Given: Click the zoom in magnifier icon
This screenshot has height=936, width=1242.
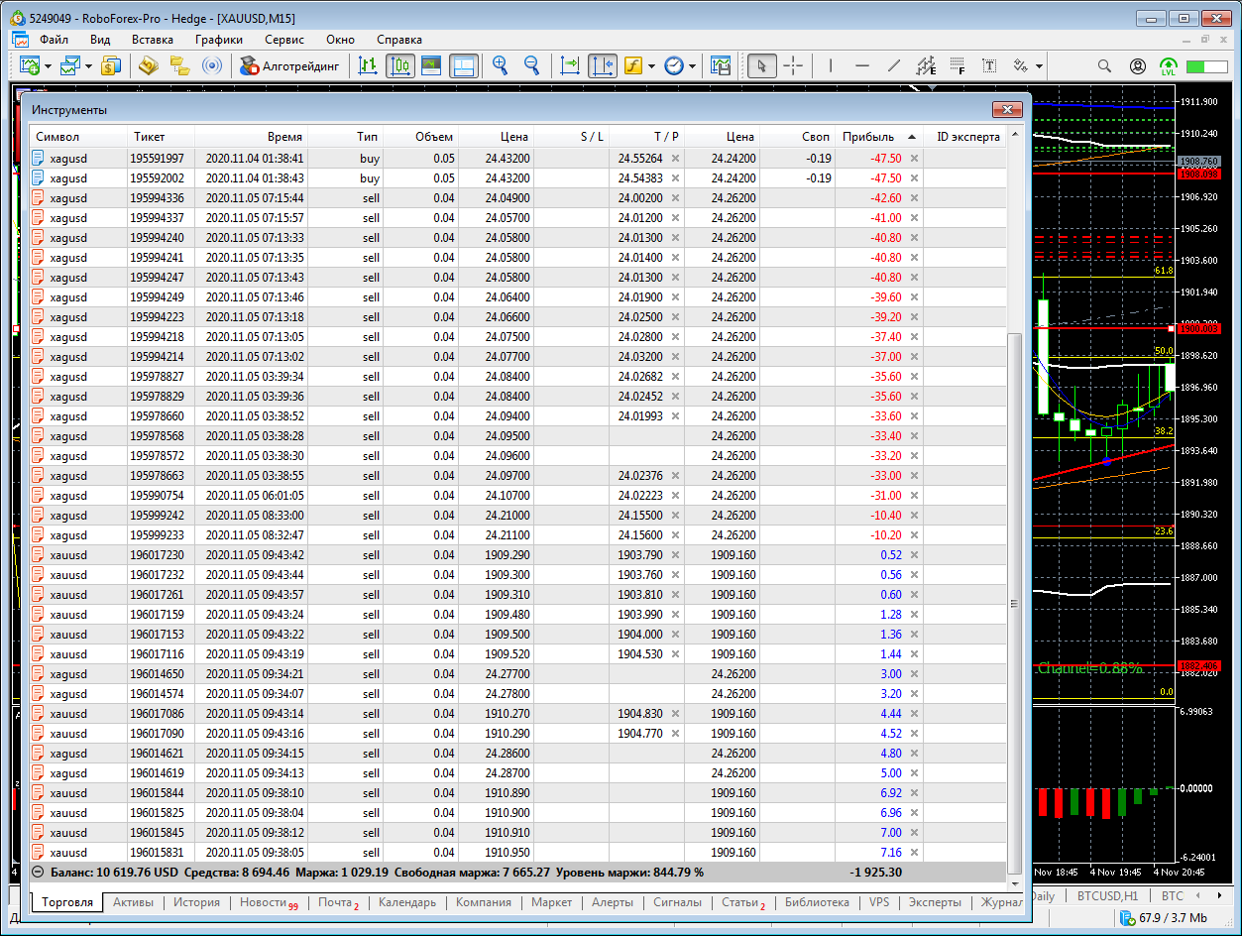Looking at the screenshot, I should [x=501, y=65].
